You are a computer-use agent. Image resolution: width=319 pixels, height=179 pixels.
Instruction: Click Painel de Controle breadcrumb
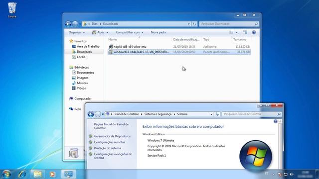pos(127,114)
